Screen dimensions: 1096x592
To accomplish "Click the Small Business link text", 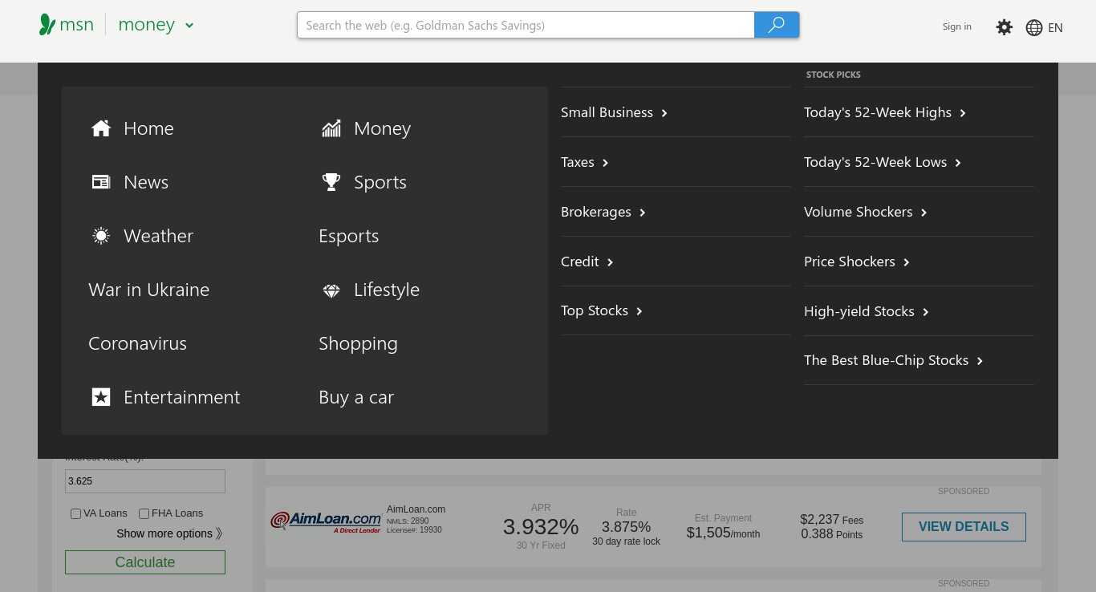I will click(607, 112).
